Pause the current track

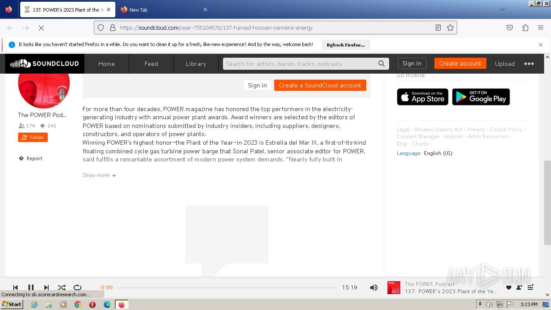pos(31,288)
